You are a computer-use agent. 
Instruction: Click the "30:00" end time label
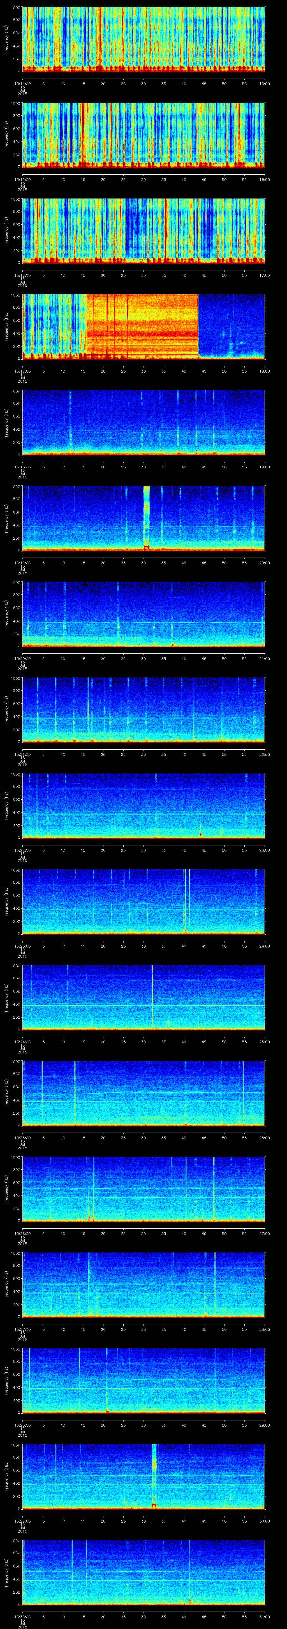(x=265, y=1521)
